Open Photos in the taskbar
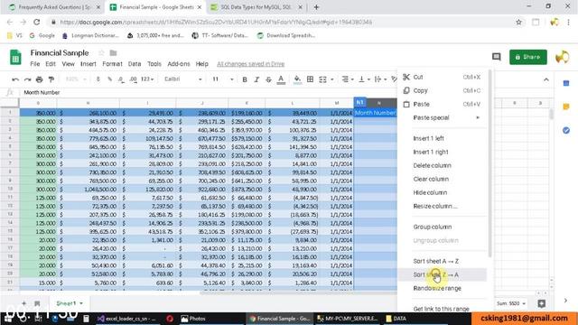578x325 pixels. point(193,319)
